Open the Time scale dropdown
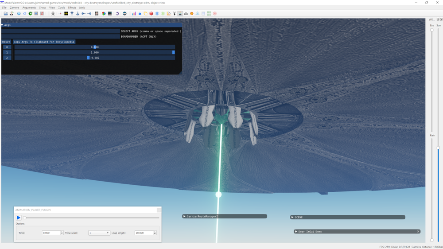 click(99, 233)
